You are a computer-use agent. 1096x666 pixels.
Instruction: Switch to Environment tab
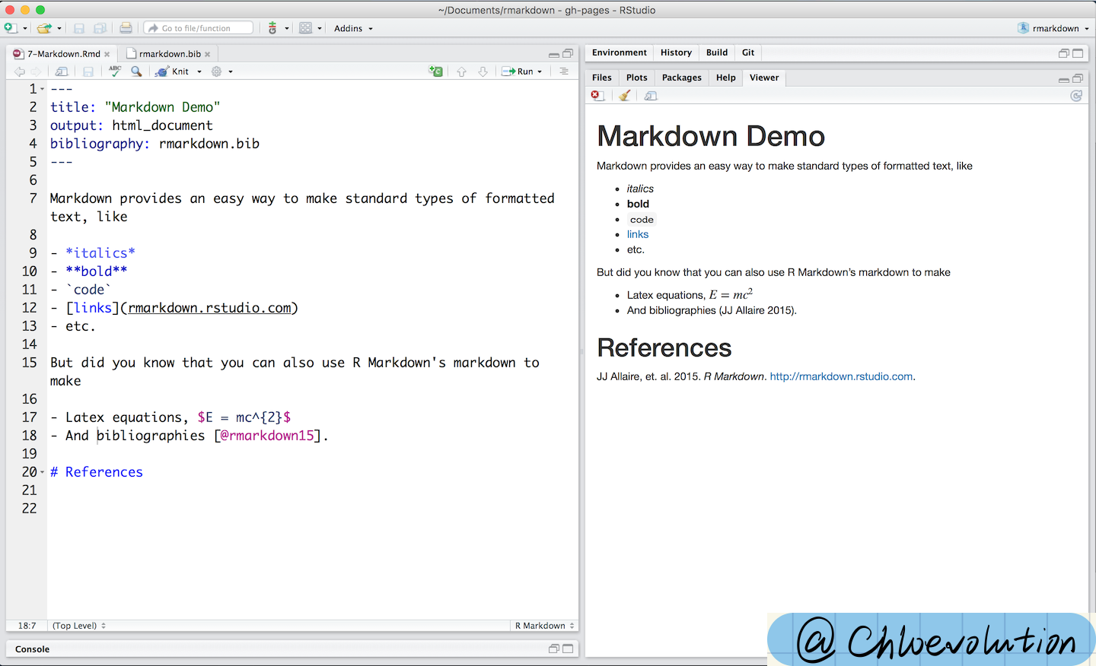pos(620,52)
